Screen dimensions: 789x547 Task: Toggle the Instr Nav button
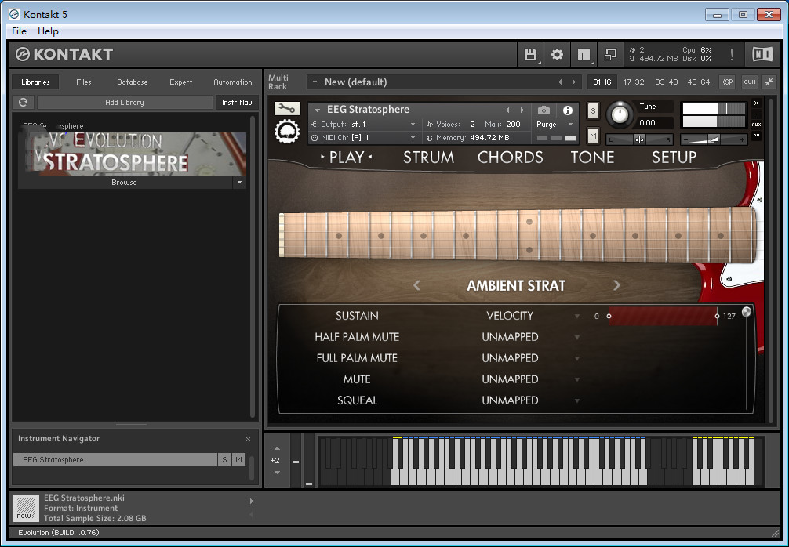pyautogui.click(x=237, y=102)
